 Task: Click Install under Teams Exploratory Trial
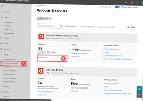[107, 52]
